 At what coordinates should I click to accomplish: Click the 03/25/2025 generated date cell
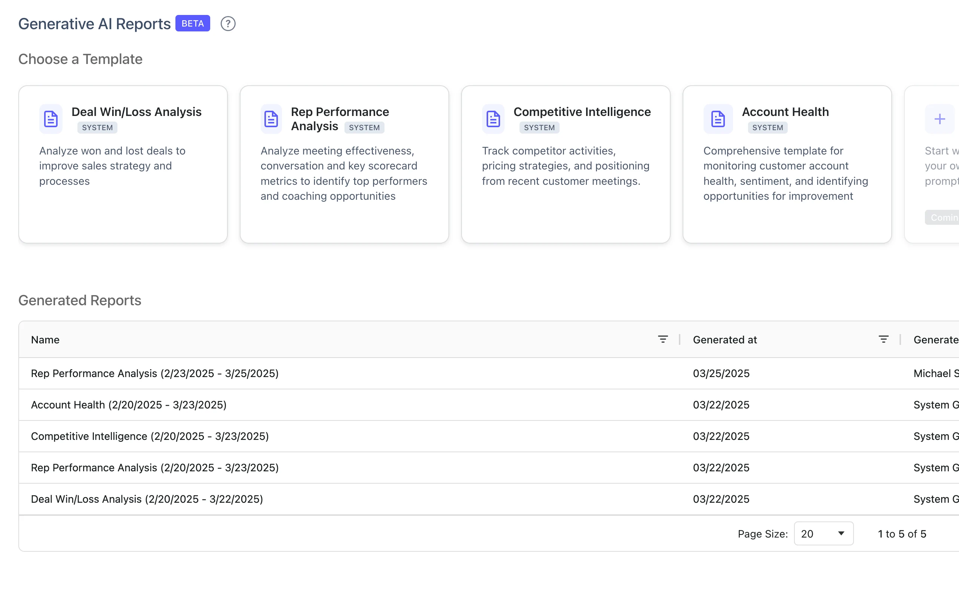(x=721, y=373)
